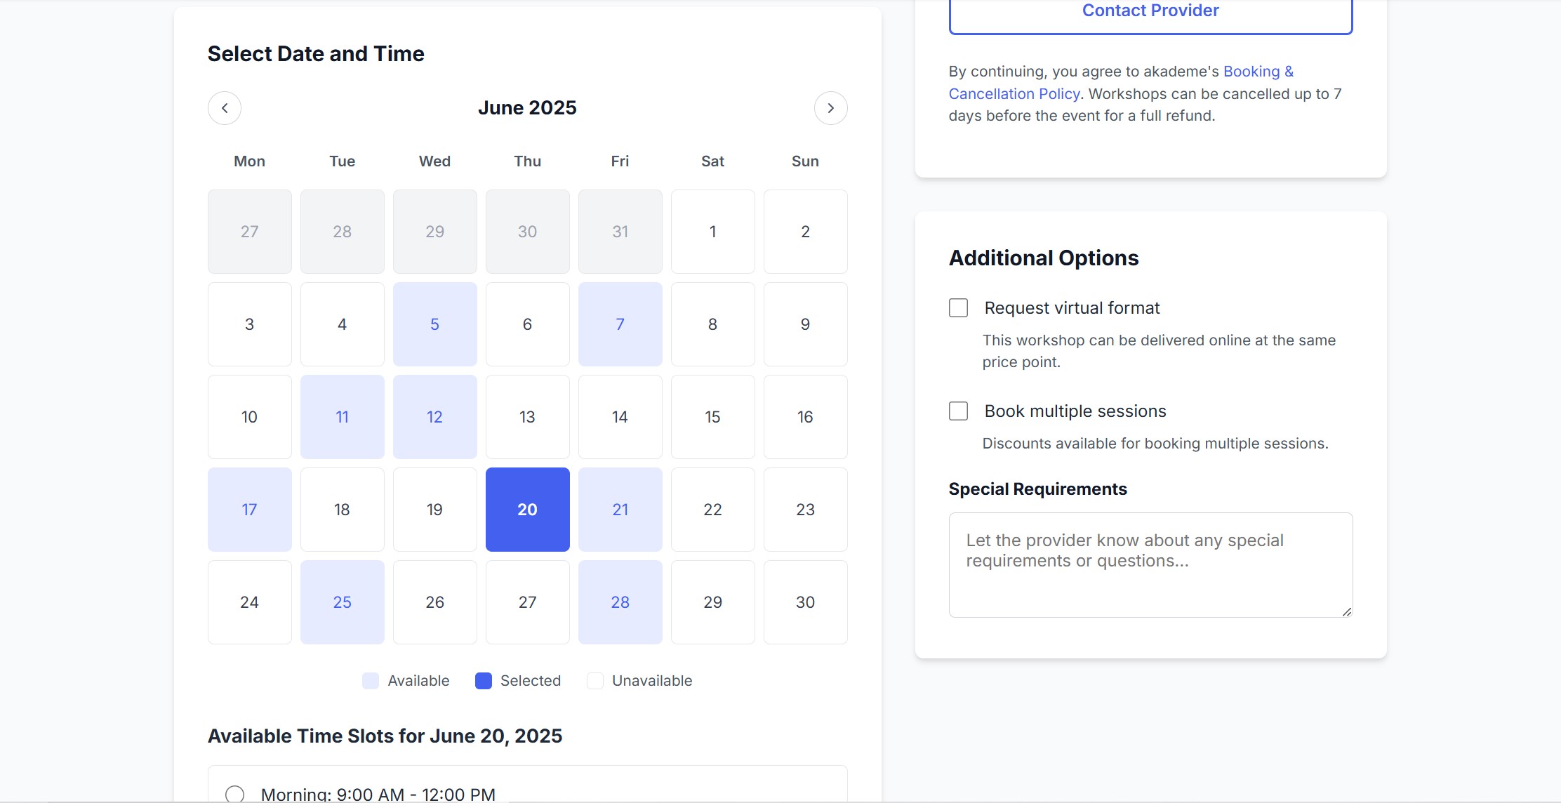Navigate to the next month
This screenshot has width=1561, height=803.
point(831,108)
